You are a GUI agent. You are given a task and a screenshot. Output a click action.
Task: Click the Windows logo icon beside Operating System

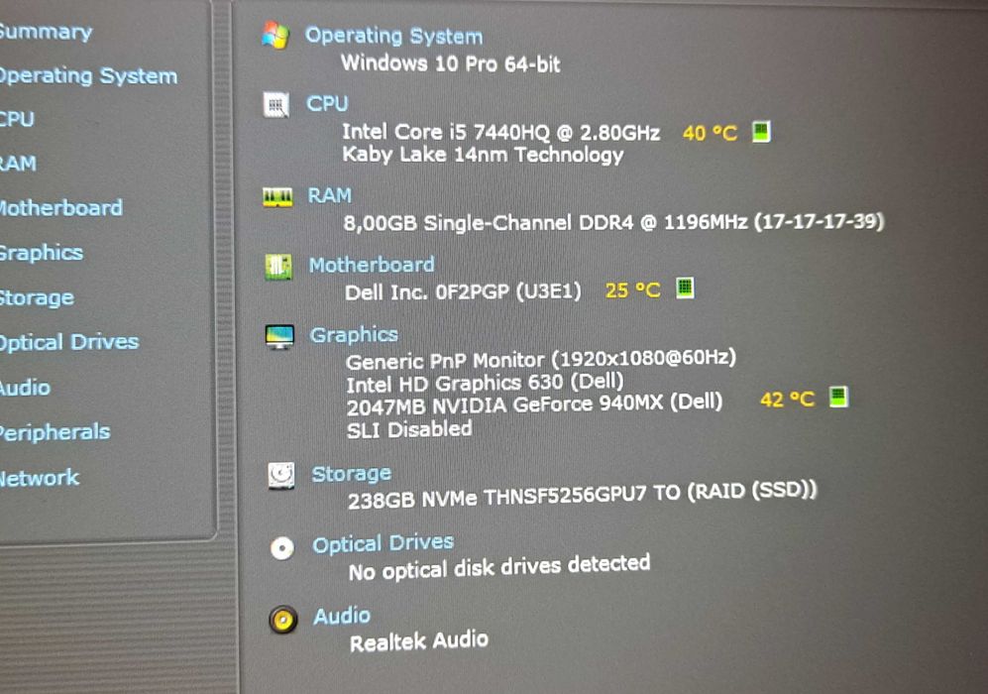275,36
